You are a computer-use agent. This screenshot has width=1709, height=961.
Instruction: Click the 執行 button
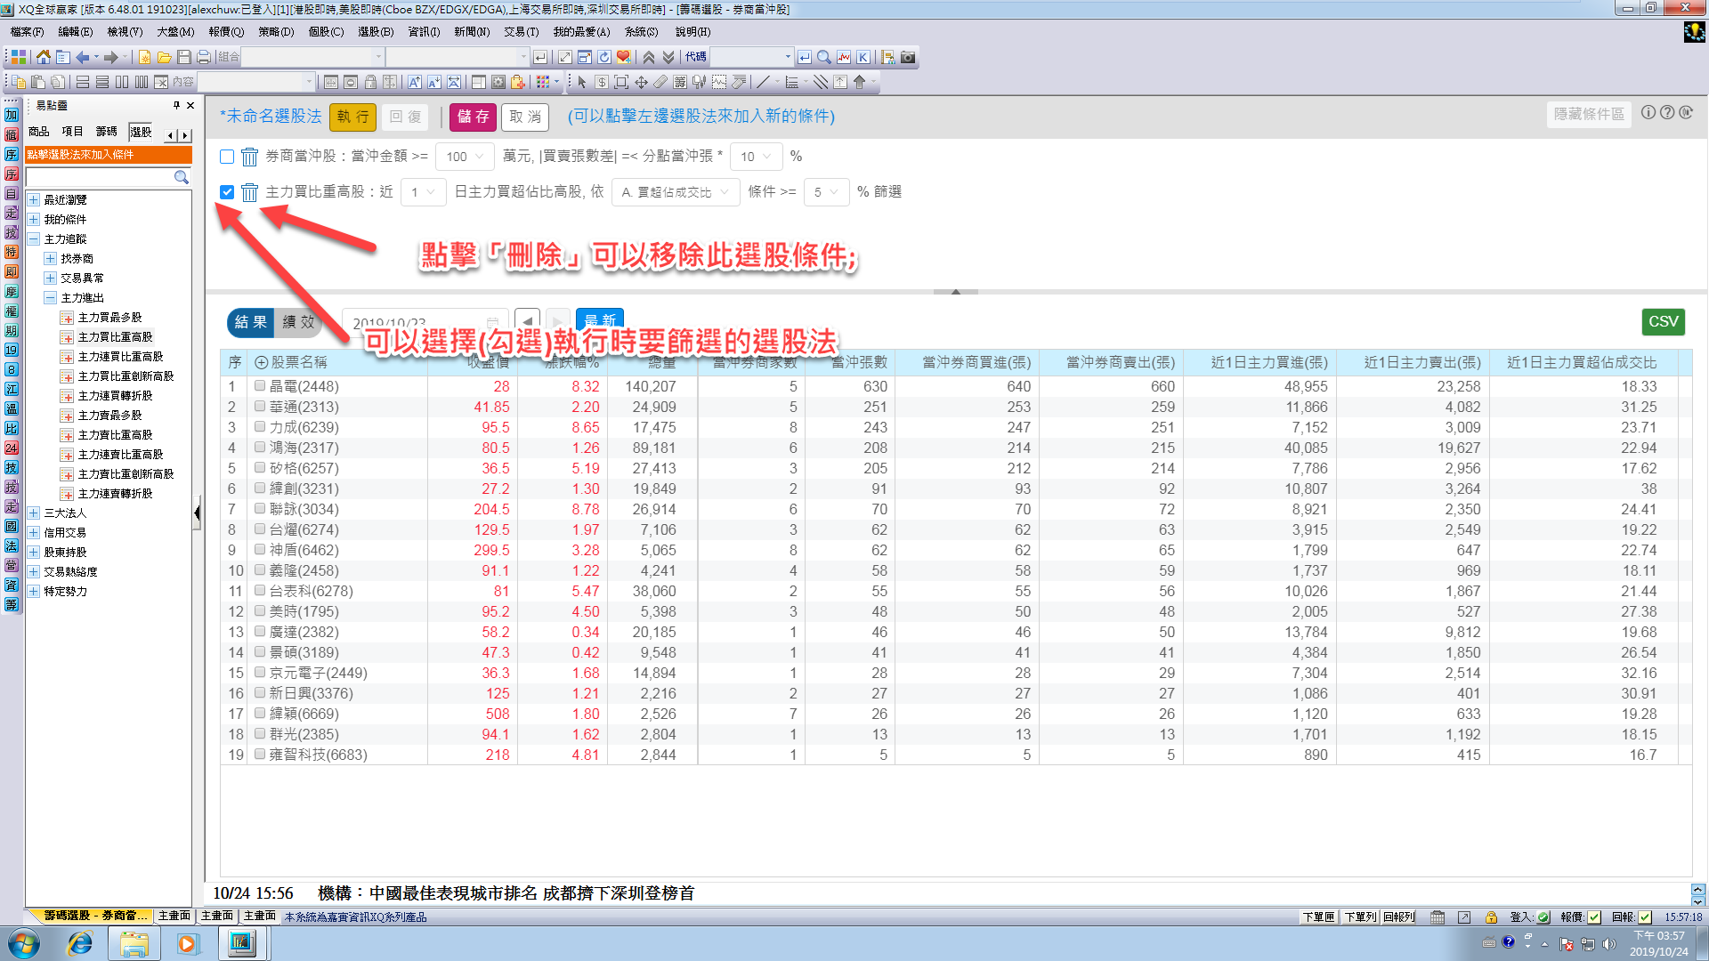pos(352,117)
